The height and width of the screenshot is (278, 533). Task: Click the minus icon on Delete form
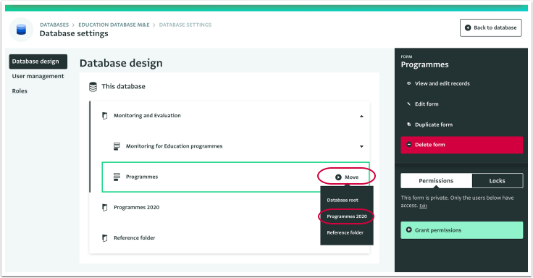pyautogui.click(x=409, y=145)
